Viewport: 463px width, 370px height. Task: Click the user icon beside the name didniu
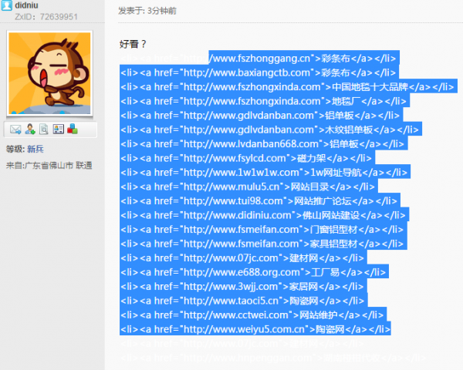[6, 5]
